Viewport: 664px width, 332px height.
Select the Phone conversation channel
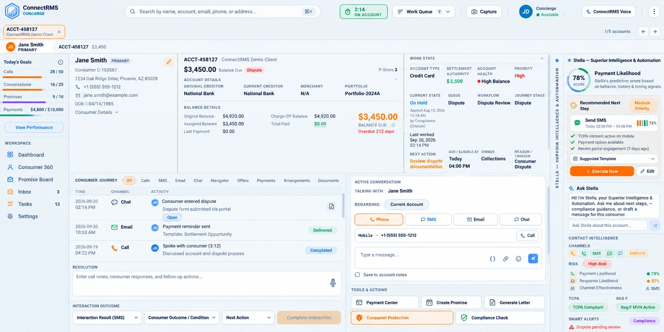pos(379,219)
